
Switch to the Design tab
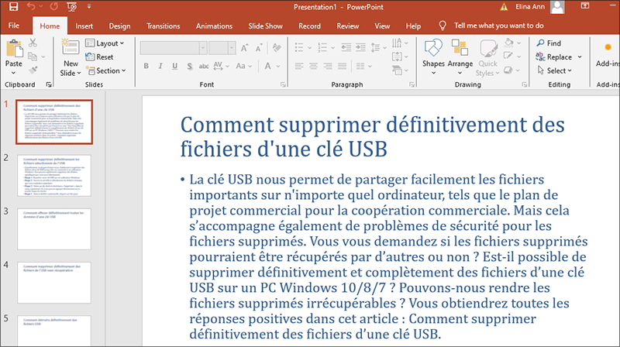[119, 26]
